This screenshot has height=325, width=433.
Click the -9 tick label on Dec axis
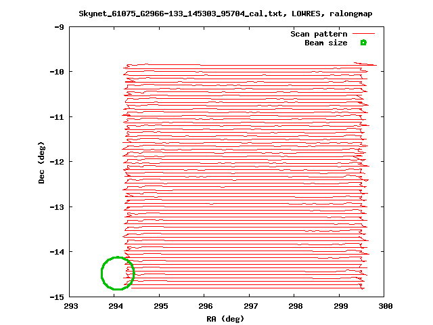58,27
